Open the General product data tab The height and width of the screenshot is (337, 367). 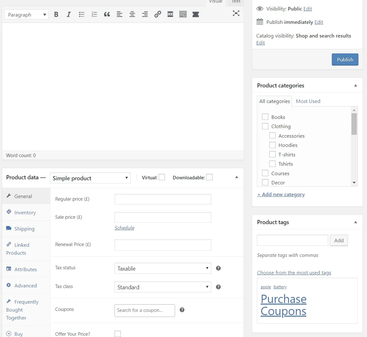(26, 196)
